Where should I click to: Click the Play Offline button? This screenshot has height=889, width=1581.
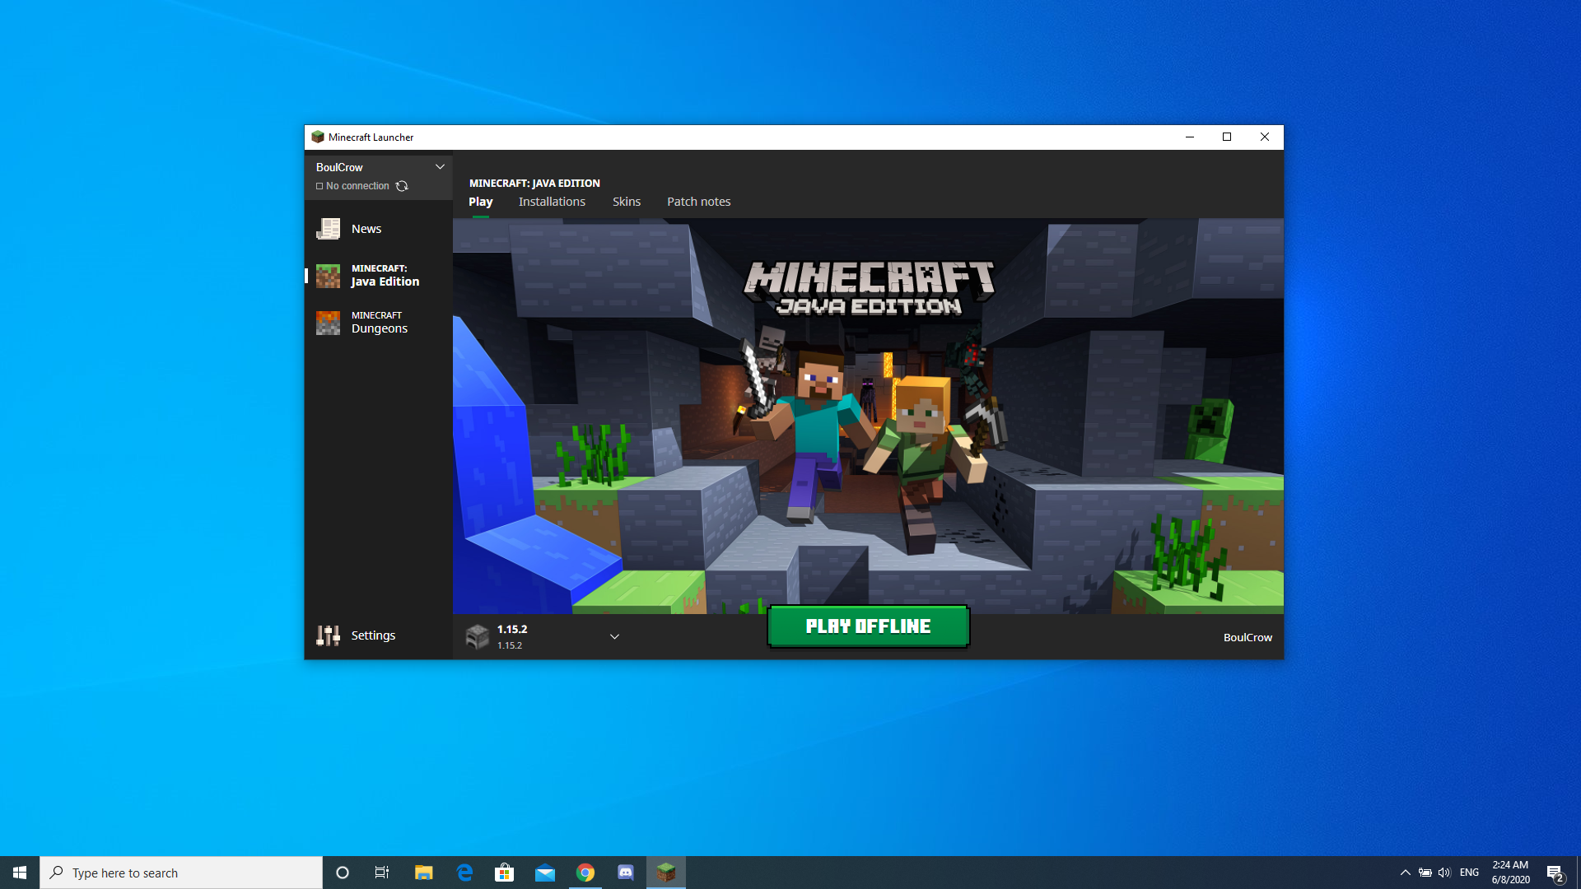click(868, 626)
